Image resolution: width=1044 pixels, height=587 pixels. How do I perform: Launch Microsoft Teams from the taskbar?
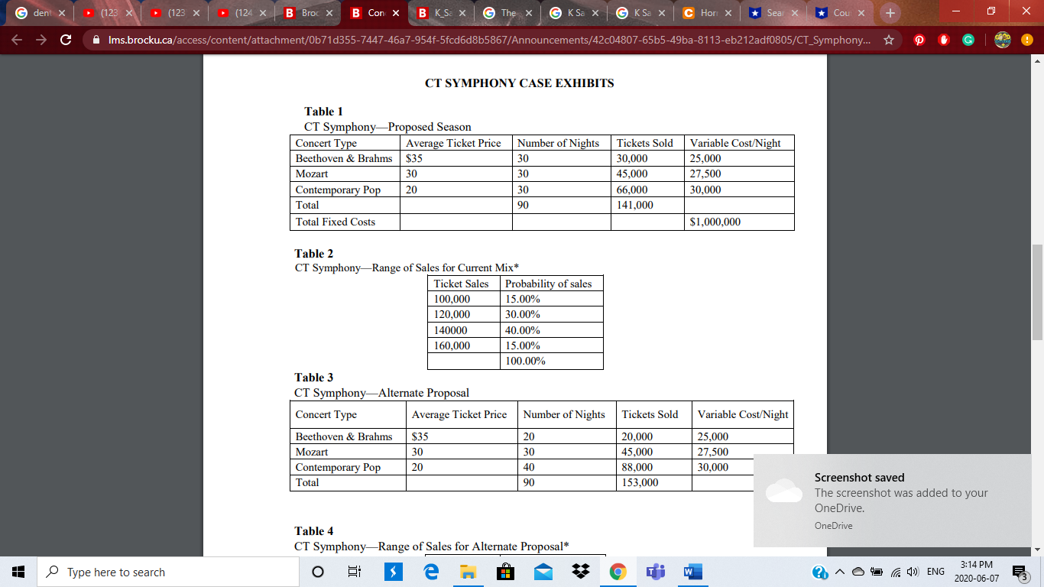(x=655, y=571)
